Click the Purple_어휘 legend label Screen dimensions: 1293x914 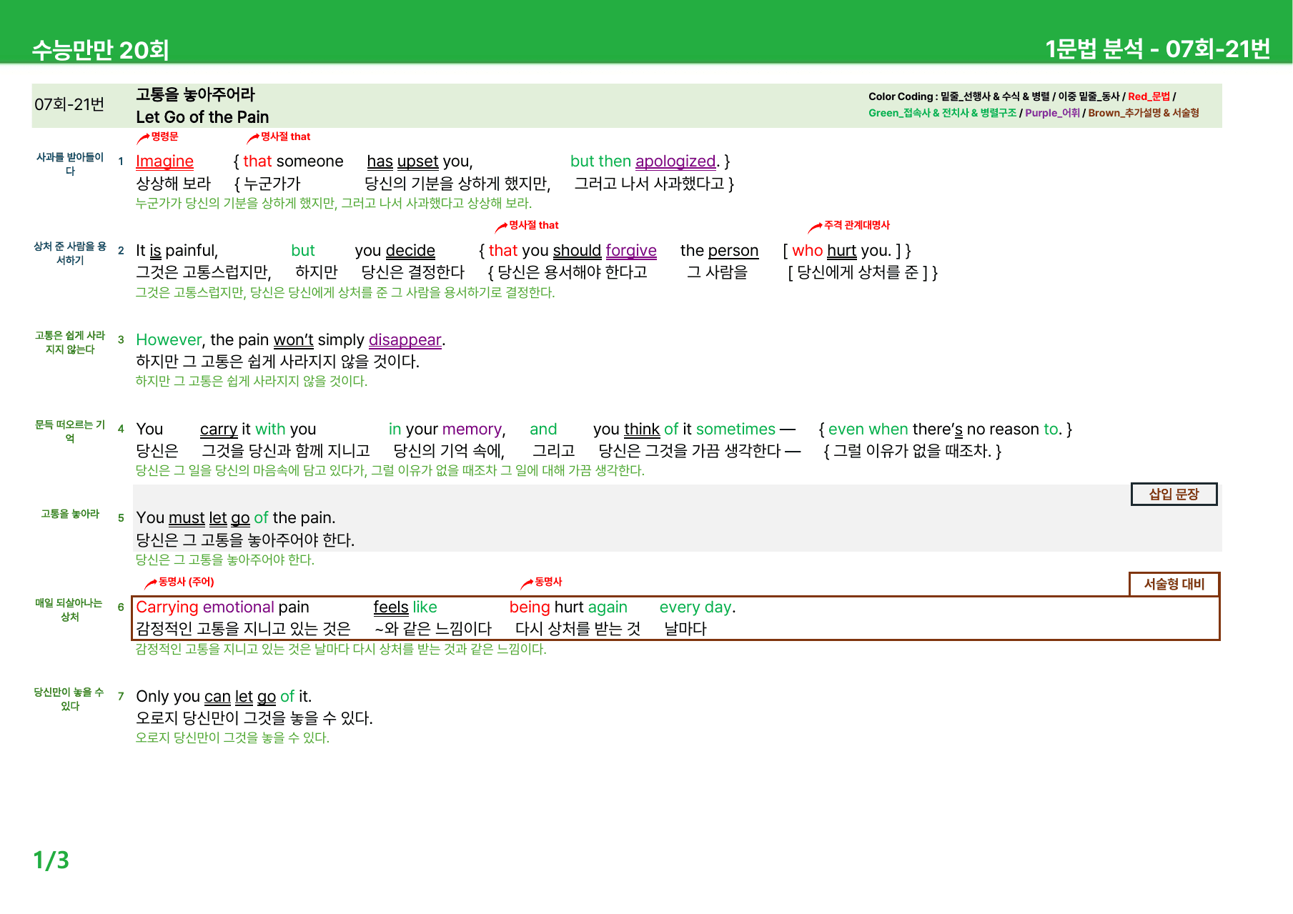point(1052,113)
